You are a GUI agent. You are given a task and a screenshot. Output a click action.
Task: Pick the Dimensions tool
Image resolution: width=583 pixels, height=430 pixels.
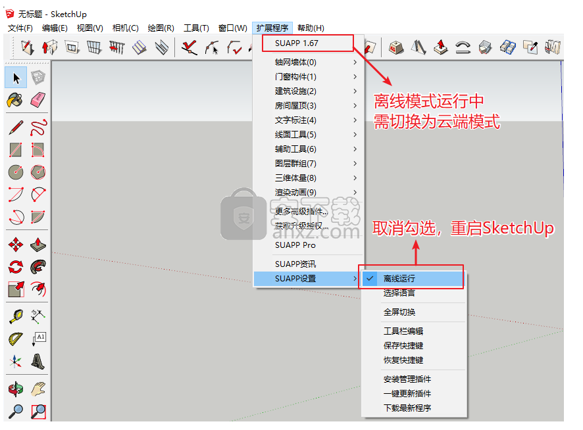38,316
